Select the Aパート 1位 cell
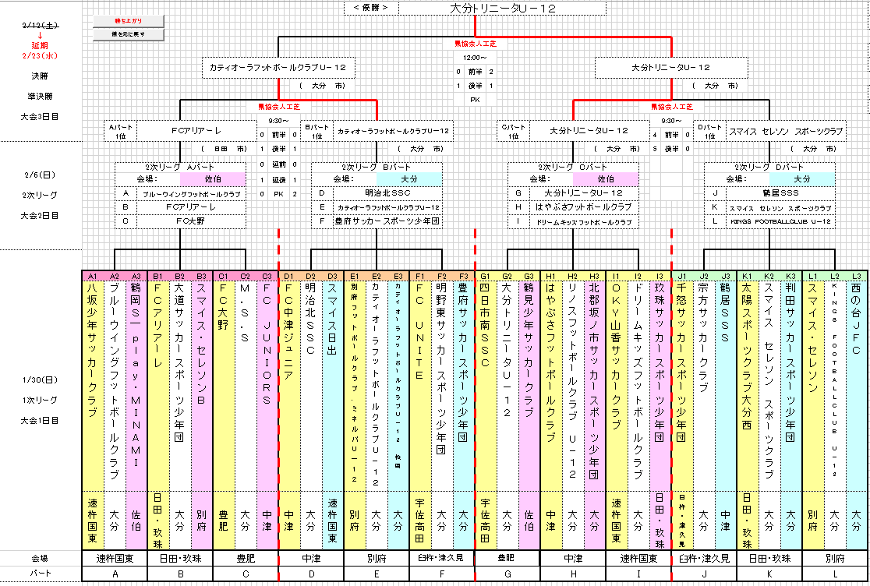870x586 pixels. [120, 131]
